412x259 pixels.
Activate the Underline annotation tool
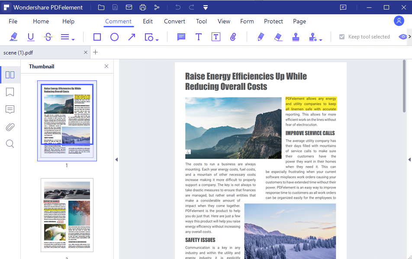pos(31,37)
